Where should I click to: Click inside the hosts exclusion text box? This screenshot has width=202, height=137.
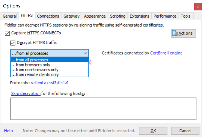(103, 108)
